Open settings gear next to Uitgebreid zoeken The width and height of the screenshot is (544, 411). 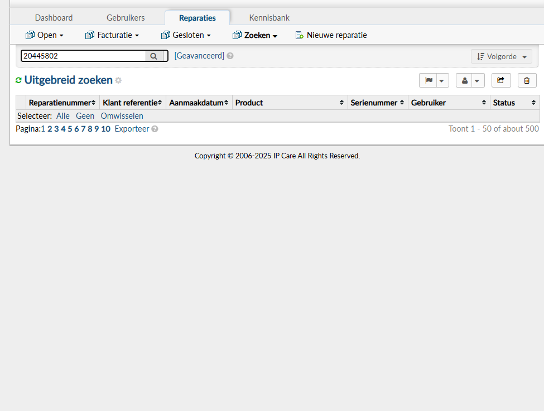(x=118, y=81)
